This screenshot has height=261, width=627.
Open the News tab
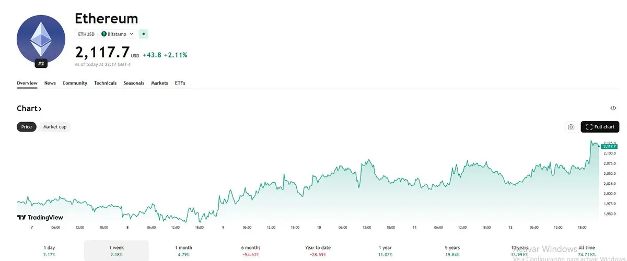pyautogui.click(x=50, y=83)
